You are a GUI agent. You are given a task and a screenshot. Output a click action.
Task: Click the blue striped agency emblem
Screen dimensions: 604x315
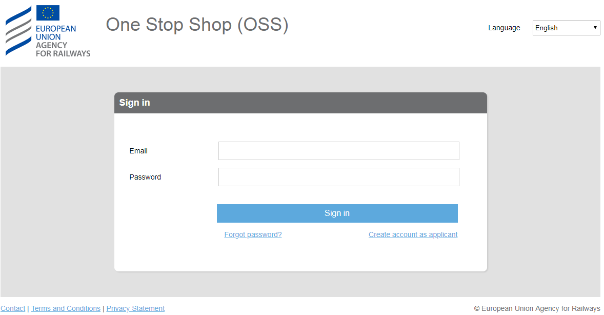[17, 32]
